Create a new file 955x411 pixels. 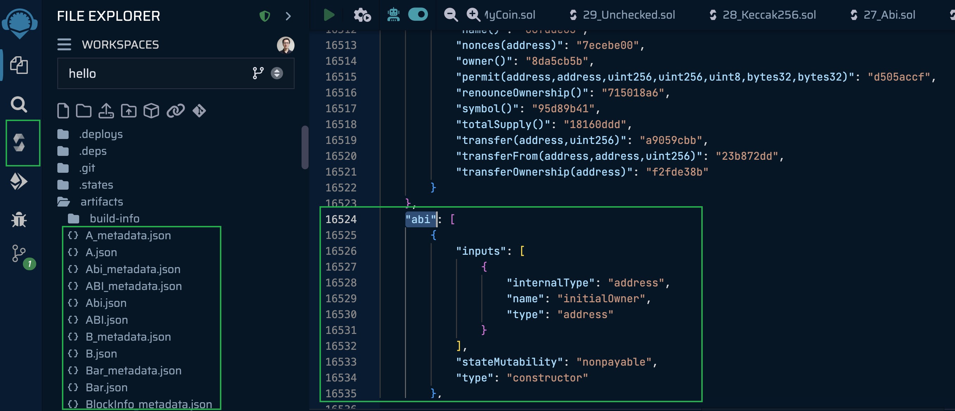tap(63, 111)
